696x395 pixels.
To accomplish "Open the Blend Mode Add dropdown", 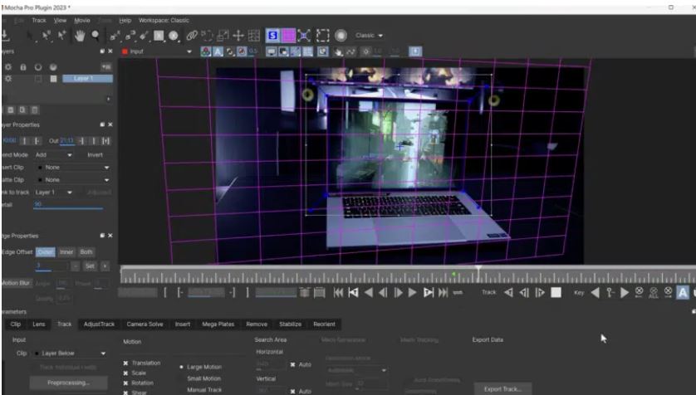I will coord(54,155).
